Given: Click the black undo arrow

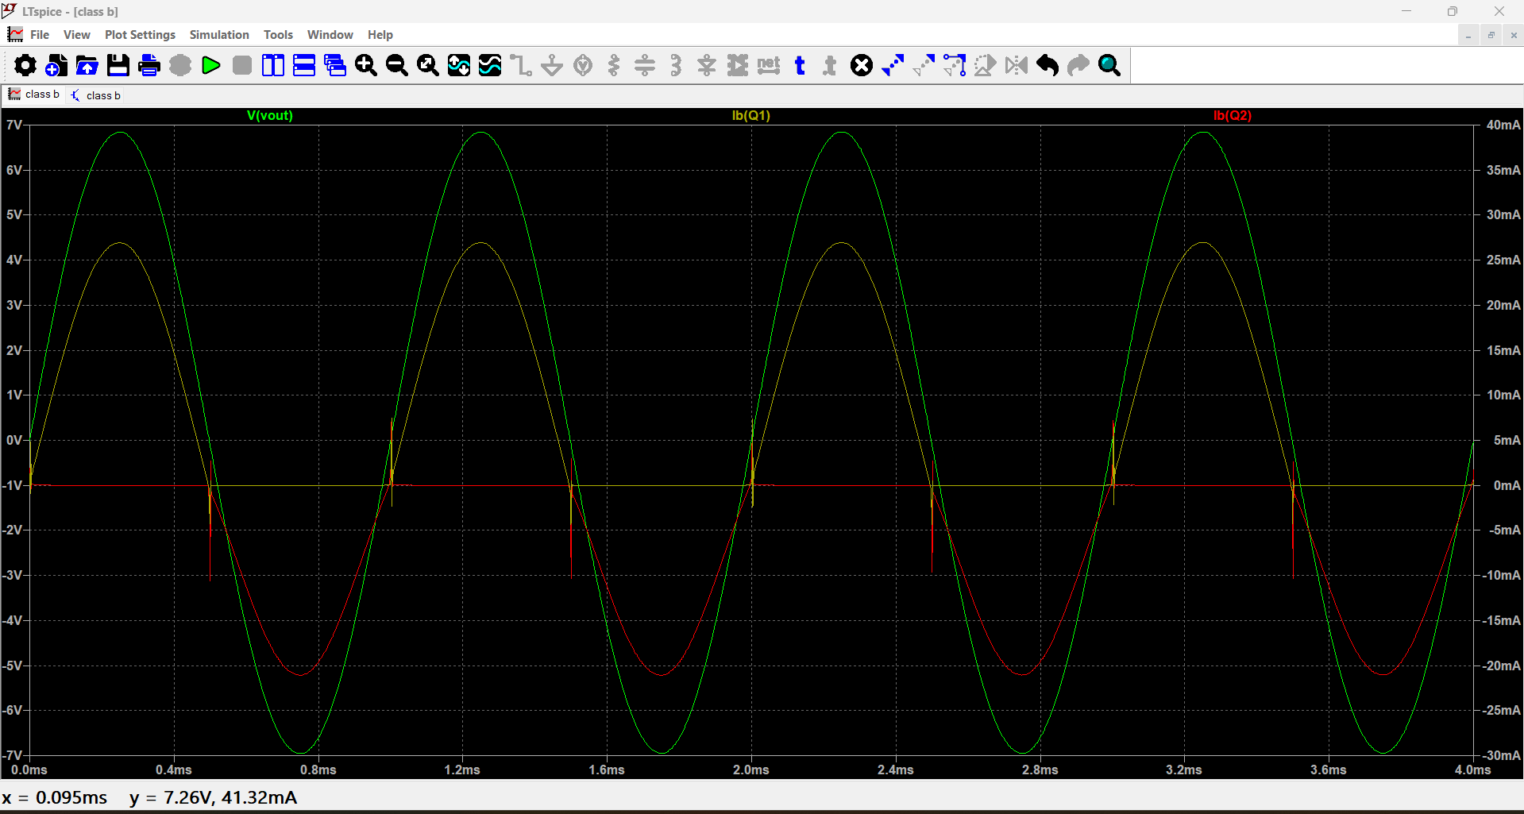Looking at the screenshot, I should (1048, 65).
